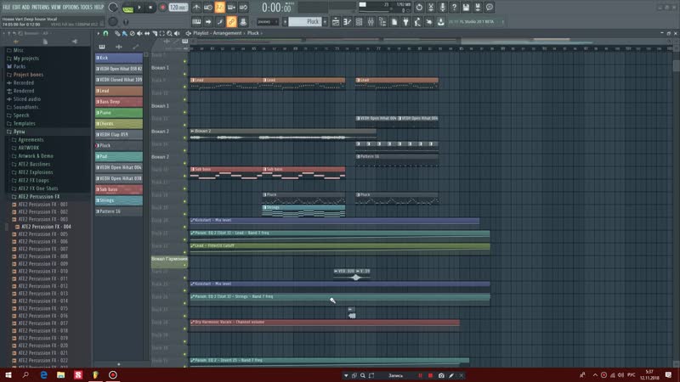Viewport: 680px width, 382px height.
Task: Toggle the playlist magnet snap icon
Action: 105,33
